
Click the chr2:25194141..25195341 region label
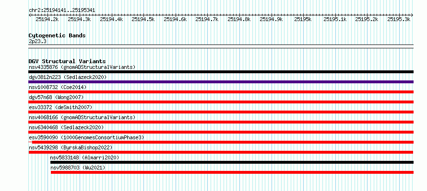coord(62,11)
